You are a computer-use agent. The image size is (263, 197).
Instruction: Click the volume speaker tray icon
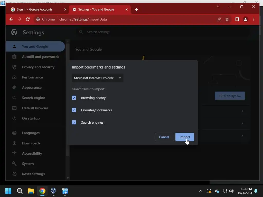click(231, 191)
